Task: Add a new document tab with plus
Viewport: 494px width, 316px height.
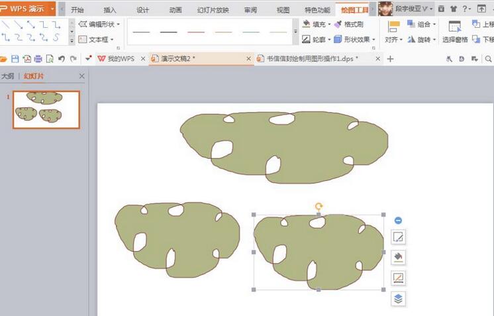Action: click(390, 58)
